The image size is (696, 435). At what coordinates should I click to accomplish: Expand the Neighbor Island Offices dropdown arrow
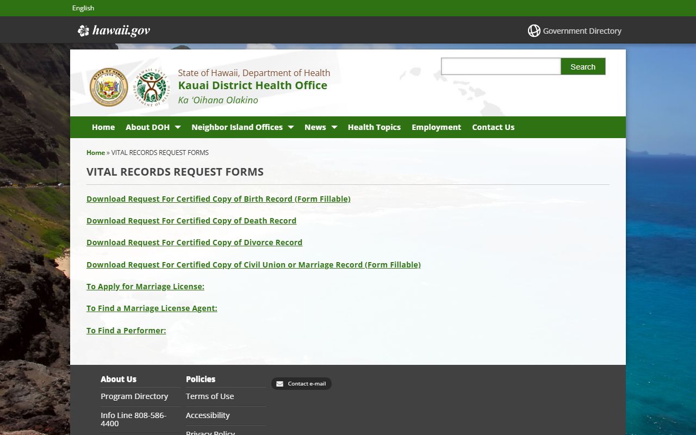pyautogui.click(x=290, y=127)
